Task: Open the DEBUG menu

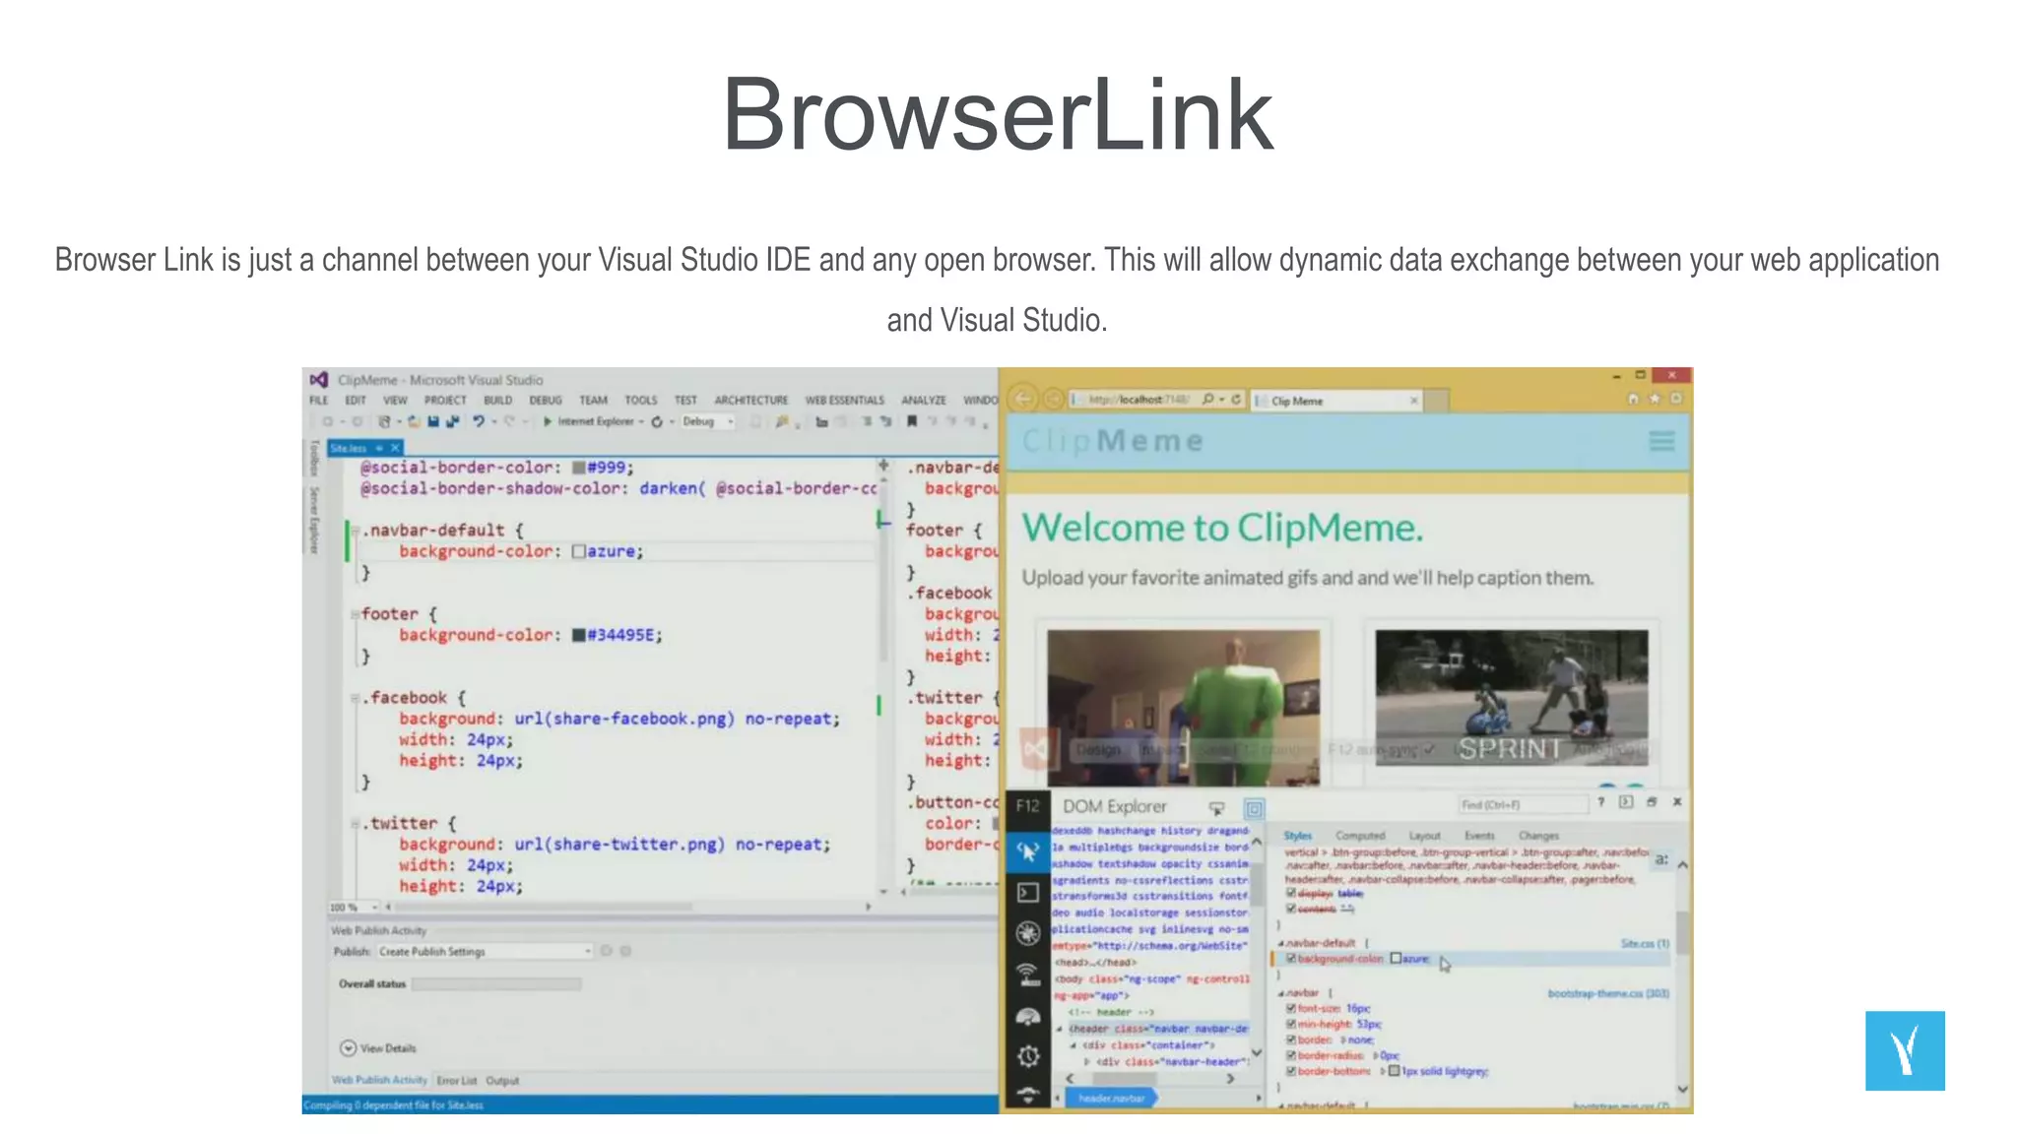Action: pyautogui.click(x=546, y=401)
